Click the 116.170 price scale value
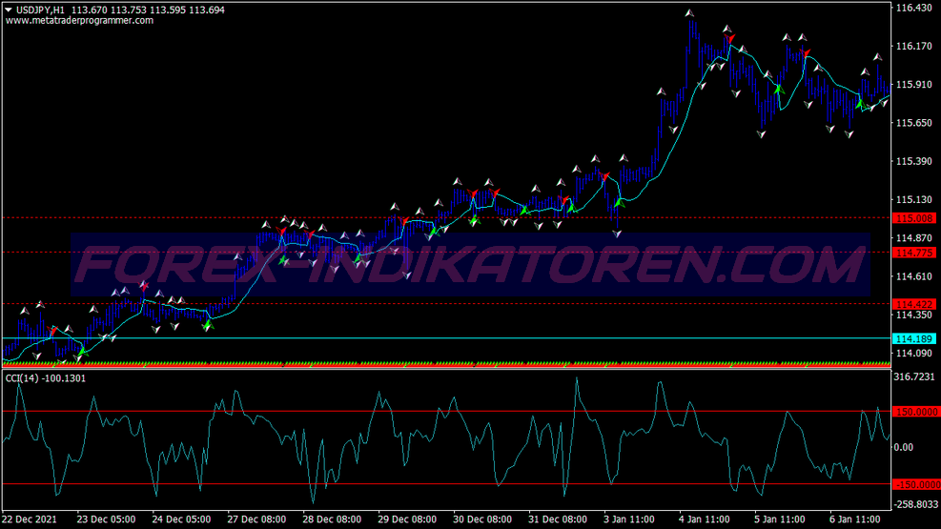 914,46
